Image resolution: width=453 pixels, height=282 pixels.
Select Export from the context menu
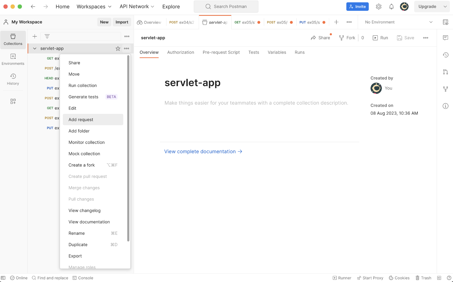pos(93,256)
